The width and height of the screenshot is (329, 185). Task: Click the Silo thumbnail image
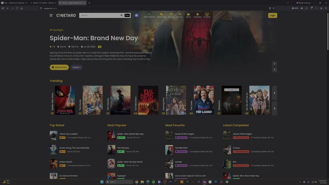click(227, 164)
